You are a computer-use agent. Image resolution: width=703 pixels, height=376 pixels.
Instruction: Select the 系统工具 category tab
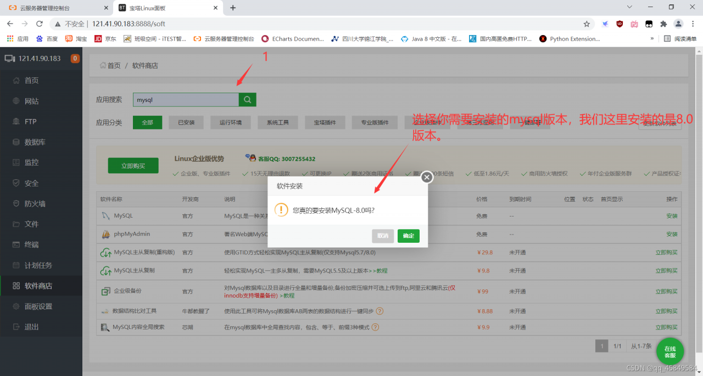pos(278,122)
